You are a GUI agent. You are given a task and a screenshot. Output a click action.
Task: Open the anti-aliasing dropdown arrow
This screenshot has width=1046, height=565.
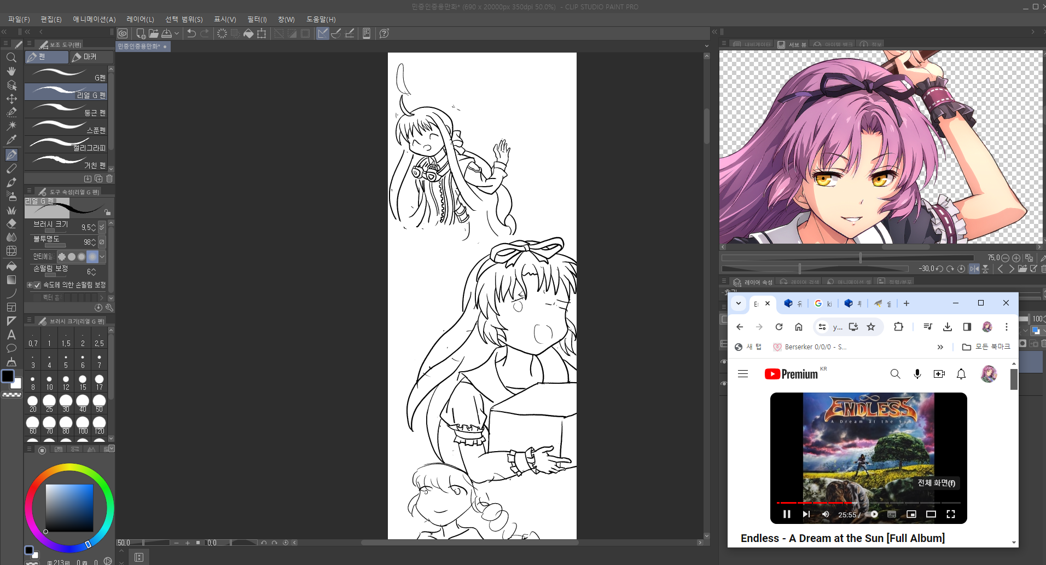pos(102,256)
